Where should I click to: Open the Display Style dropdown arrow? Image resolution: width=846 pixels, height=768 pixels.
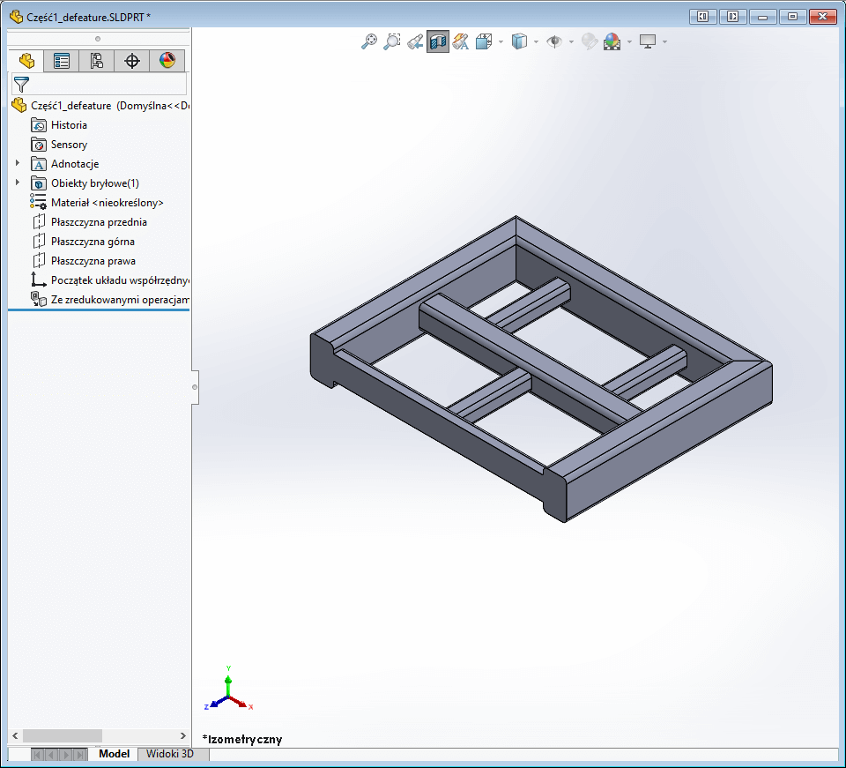coord(534,41)
